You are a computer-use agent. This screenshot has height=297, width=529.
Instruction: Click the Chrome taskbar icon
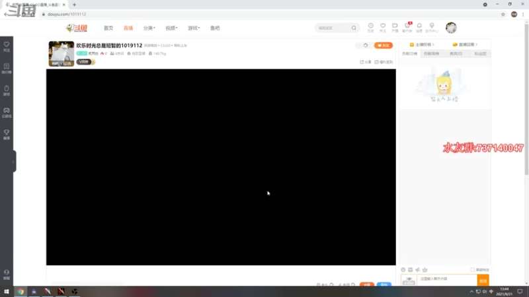pos(20,291)
